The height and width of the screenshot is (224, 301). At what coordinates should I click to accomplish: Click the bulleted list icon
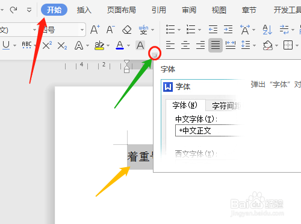click(x=170, y=30)
